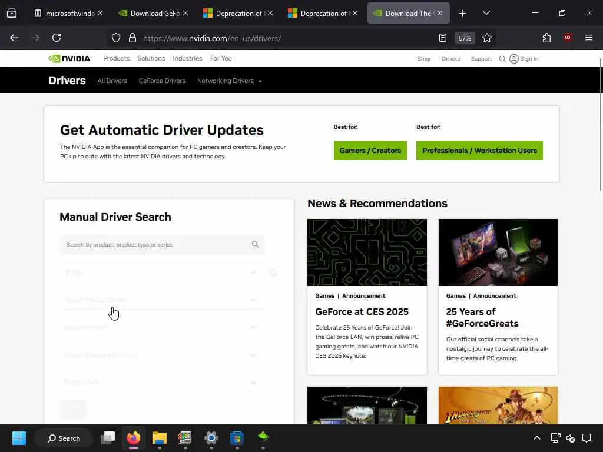
Task: Expand the product series dropdown
Action: (x=162, y=300)
